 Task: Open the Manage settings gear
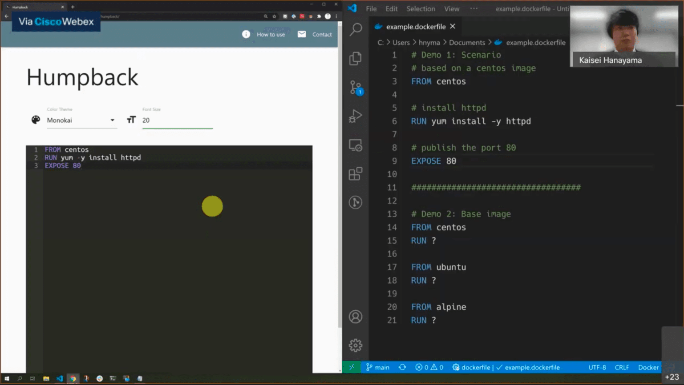coord(356,345)
